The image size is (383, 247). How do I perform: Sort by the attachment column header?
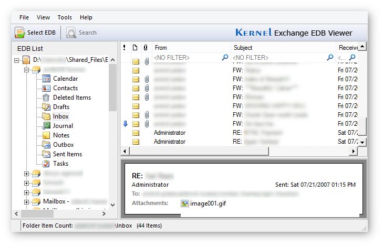coord(146,48)
